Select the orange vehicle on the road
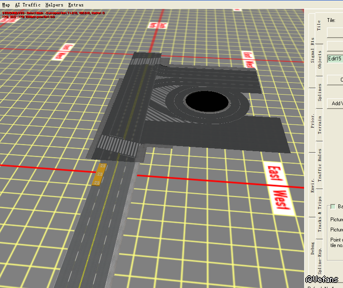 (x=99, y=174)
